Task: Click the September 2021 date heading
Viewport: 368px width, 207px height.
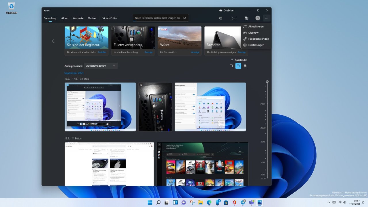Action: [74, 73]
